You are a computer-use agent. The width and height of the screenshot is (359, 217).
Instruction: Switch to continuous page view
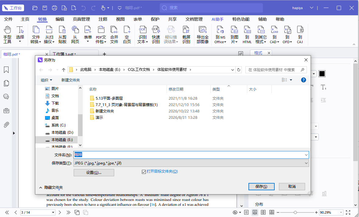pyautogui.click(x=255, y=212)
